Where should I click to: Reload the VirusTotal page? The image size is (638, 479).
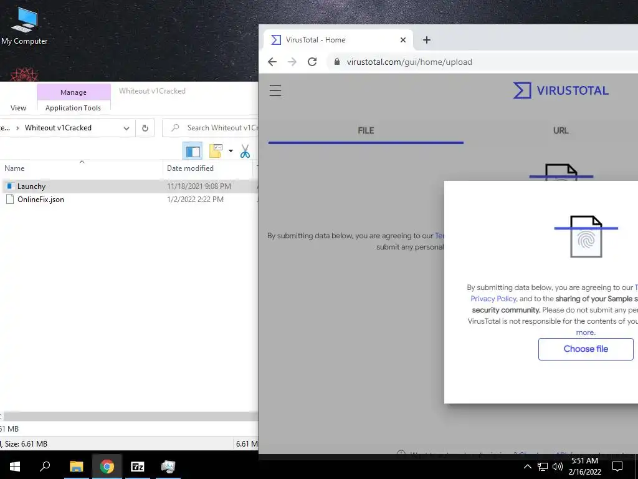[312, 62]
